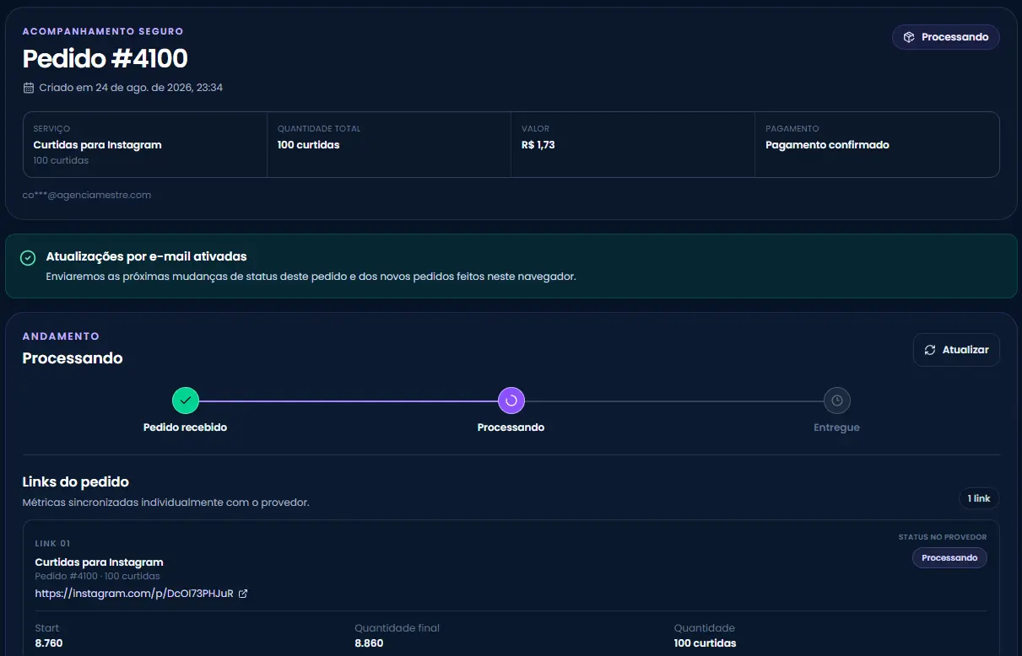Click the Métricas sincronizadas individualmente subtitle
1022x656 pixels.
click(165, 503)
